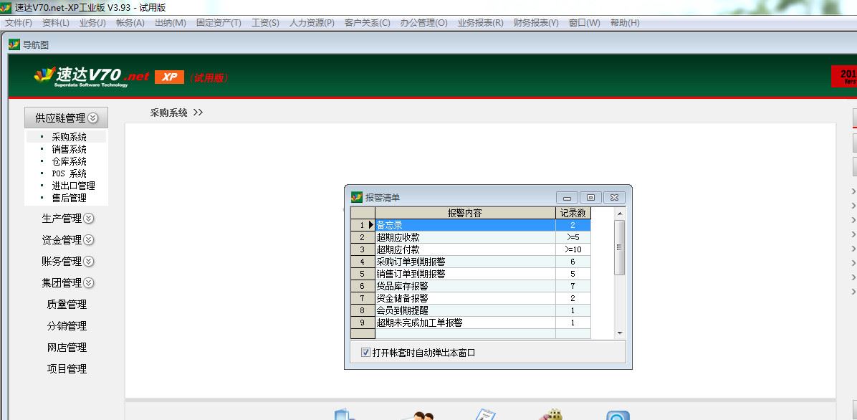Image resolution: width=857 pixels, height=420 pixels.
Task: Expand the 集团管理 section
Action: (68, 282)
